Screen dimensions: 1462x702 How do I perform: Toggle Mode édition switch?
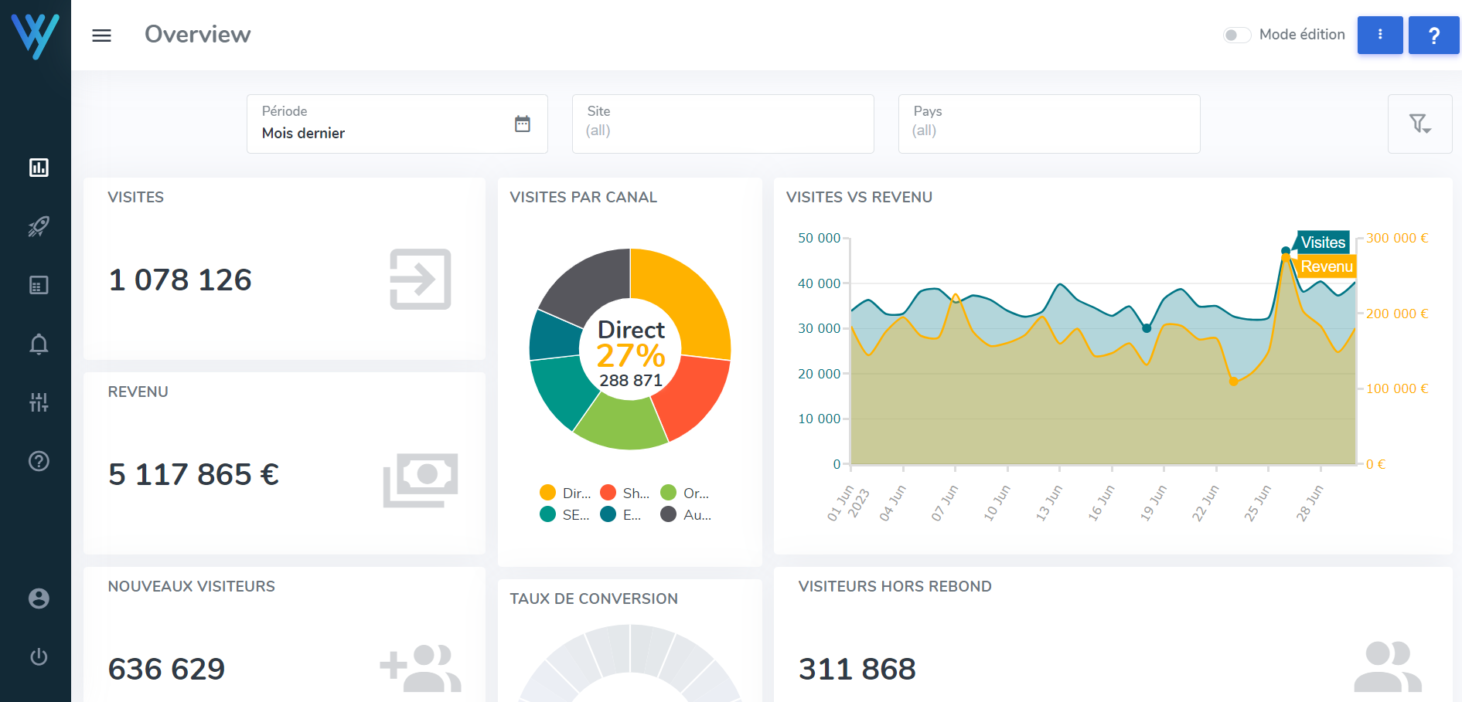(1236, 35)
